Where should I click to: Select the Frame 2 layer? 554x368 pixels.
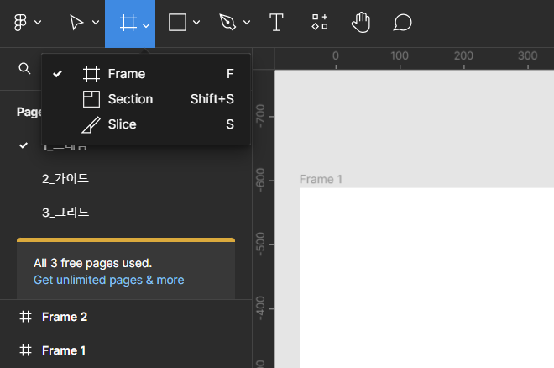point(65,317)
